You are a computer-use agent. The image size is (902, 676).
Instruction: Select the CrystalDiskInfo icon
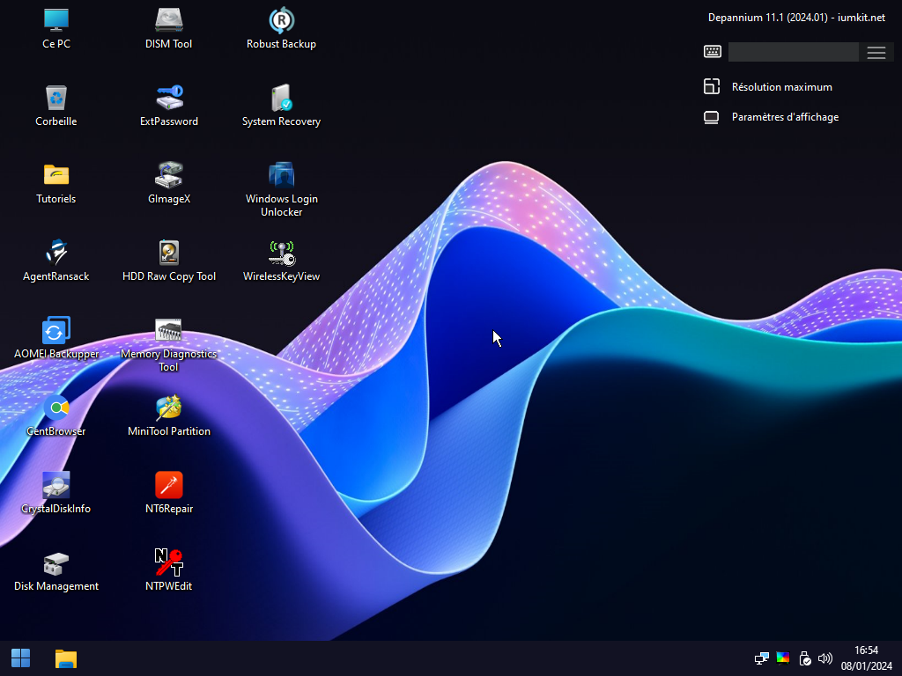pyautogui.click(x=56, y=493)
